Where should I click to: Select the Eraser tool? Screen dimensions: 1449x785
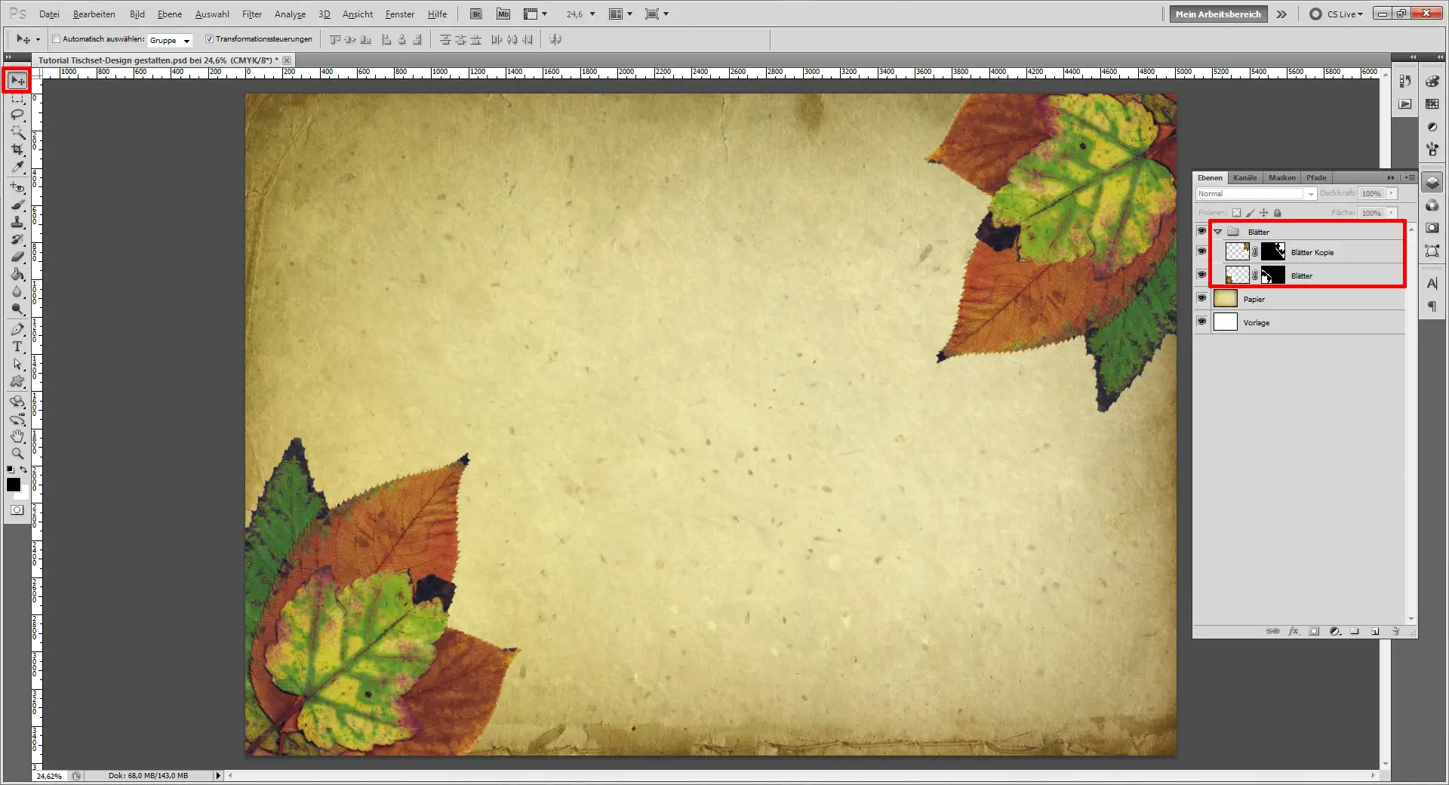tap(17, 257)
